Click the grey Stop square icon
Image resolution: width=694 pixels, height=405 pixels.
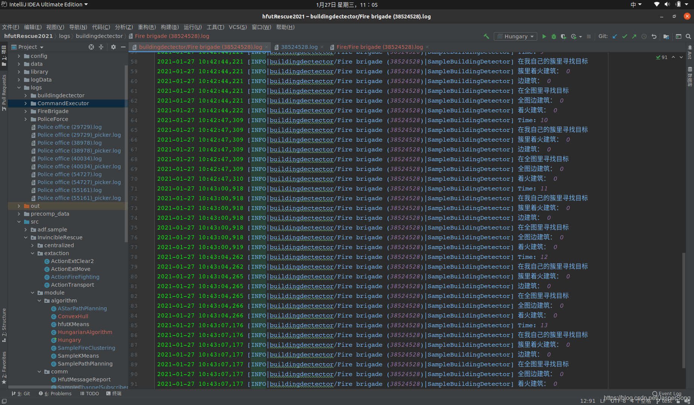click(x=589, y=36)
